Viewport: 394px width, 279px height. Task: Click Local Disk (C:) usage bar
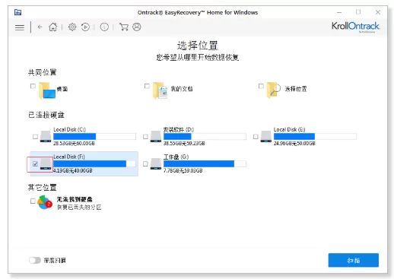(x=94, y=136)
